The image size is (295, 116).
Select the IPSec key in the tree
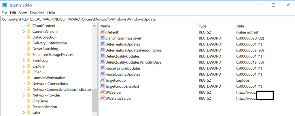coord(37,72)
